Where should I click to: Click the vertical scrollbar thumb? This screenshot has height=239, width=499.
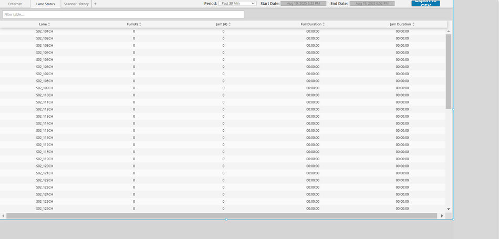pyautogui.click(x=448, y=71)
